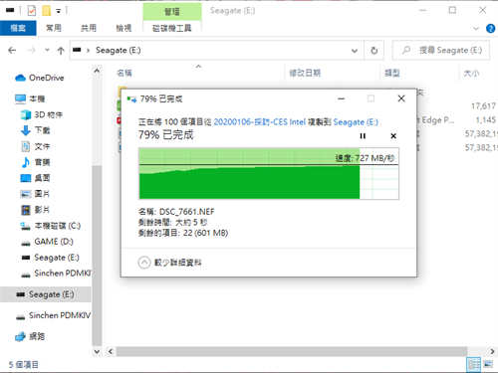The image size is (498, 373).
Task: Click sidebar scroll down arrow
Action: click(x=97, y=351)
